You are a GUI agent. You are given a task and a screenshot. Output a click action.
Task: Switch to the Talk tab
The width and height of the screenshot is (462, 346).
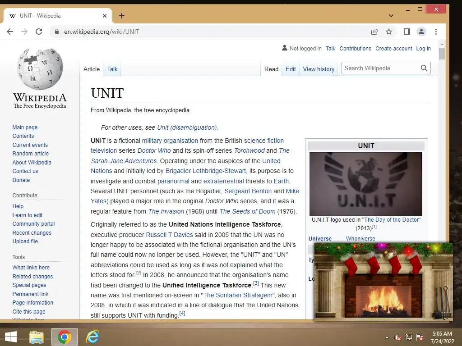coord(112,69)
